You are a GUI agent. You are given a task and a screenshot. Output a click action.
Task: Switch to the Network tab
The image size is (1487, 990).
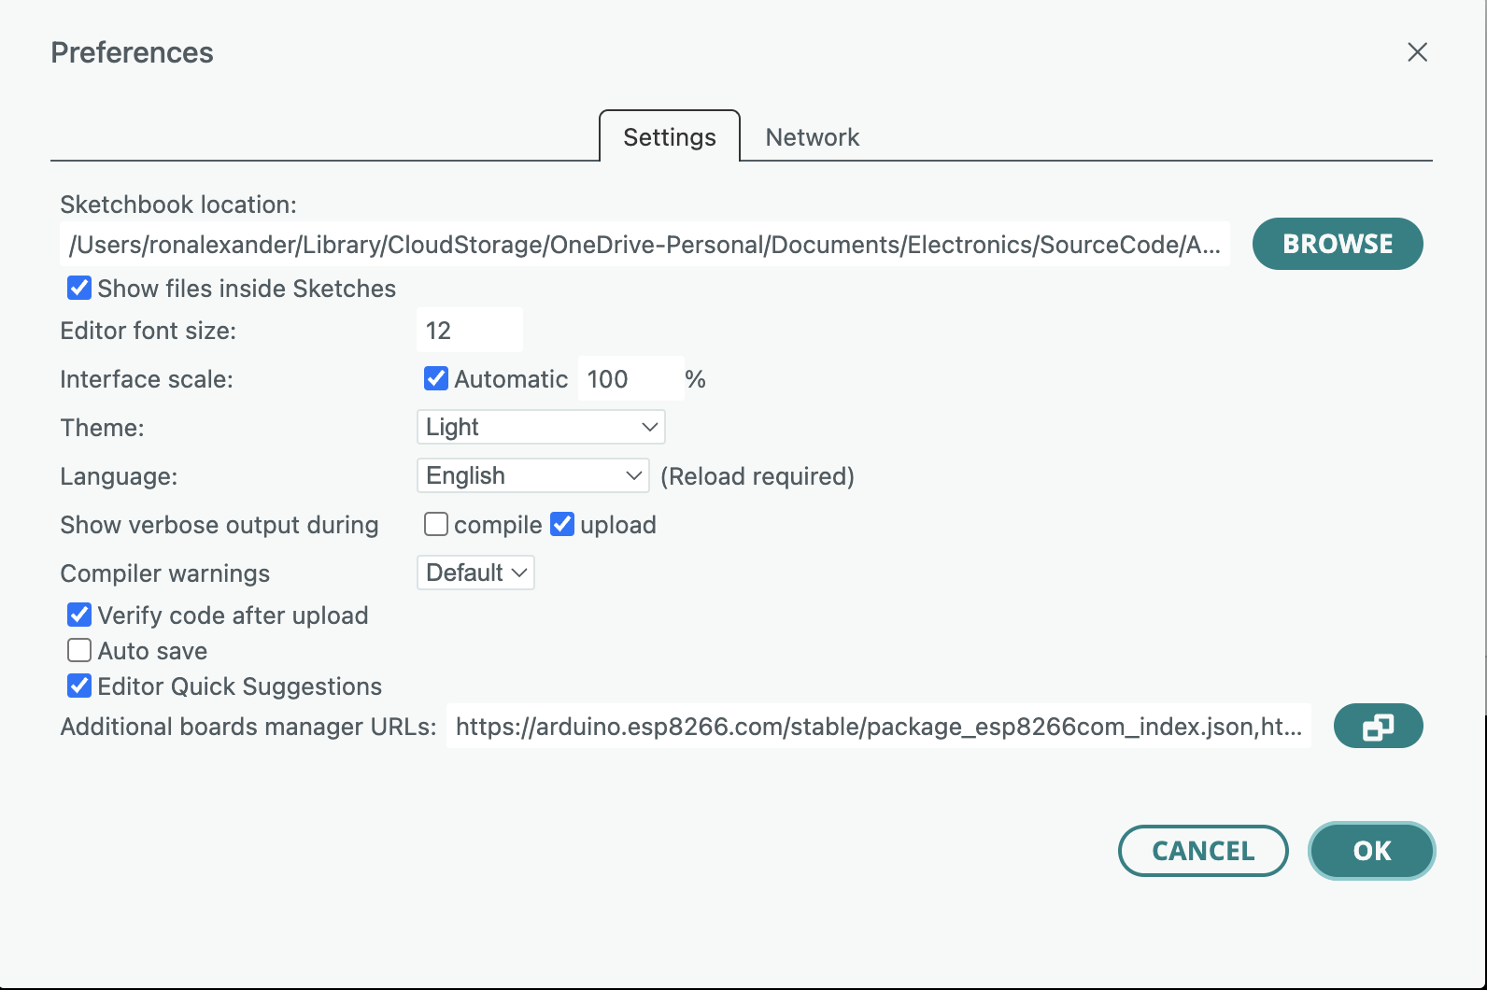(x=812, y=137)
